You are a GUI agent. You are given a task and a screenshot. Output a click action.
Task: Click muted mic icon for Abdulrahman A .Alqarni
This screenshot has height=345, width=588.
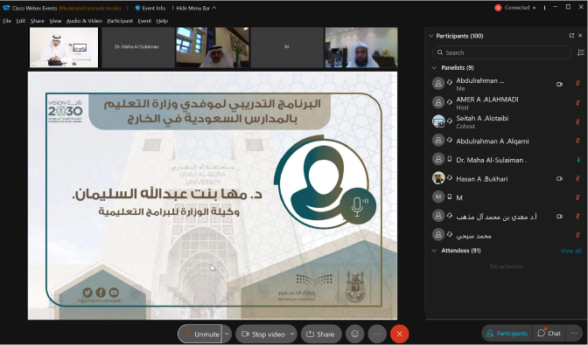pos(577,141)
